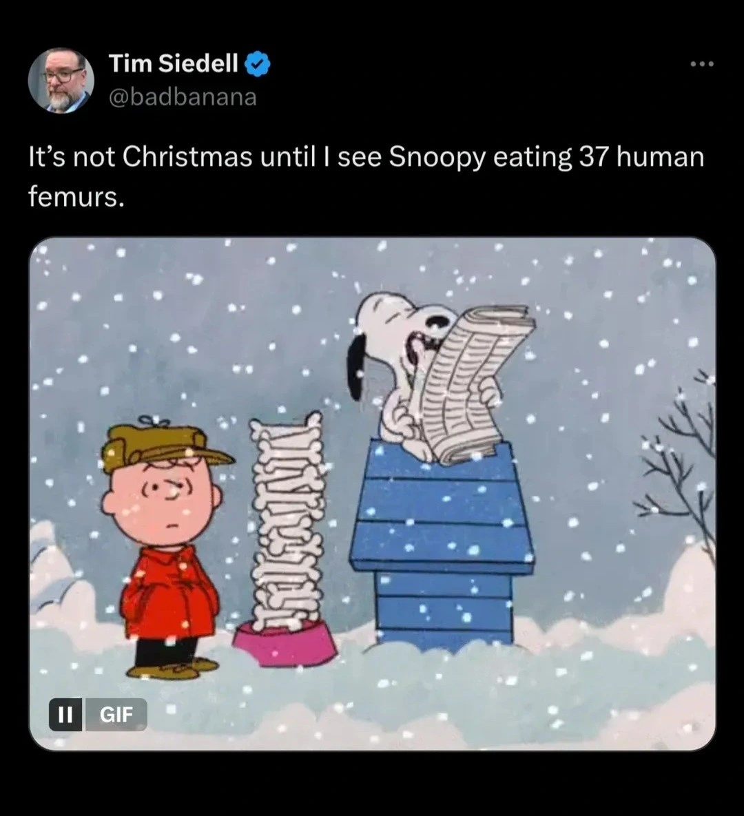Viewport: 744px width, 816px height.
Task: Click the blue verified checkmark badge
Action: pyautogui.click(x=258, y=65)
